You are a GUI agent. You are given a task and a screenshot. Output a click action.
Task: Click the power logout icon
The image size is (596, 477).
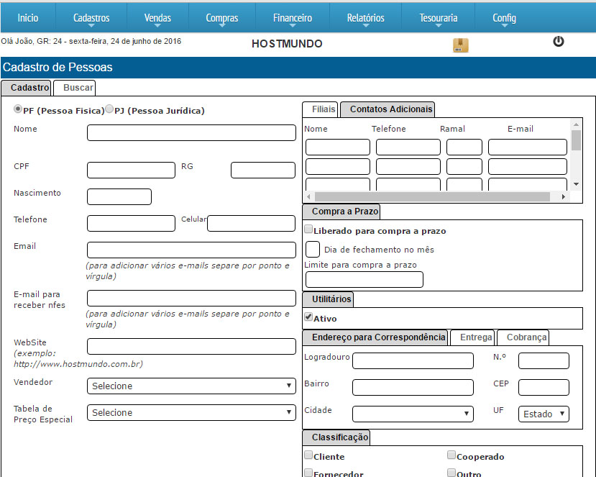(x=559, y=42)
